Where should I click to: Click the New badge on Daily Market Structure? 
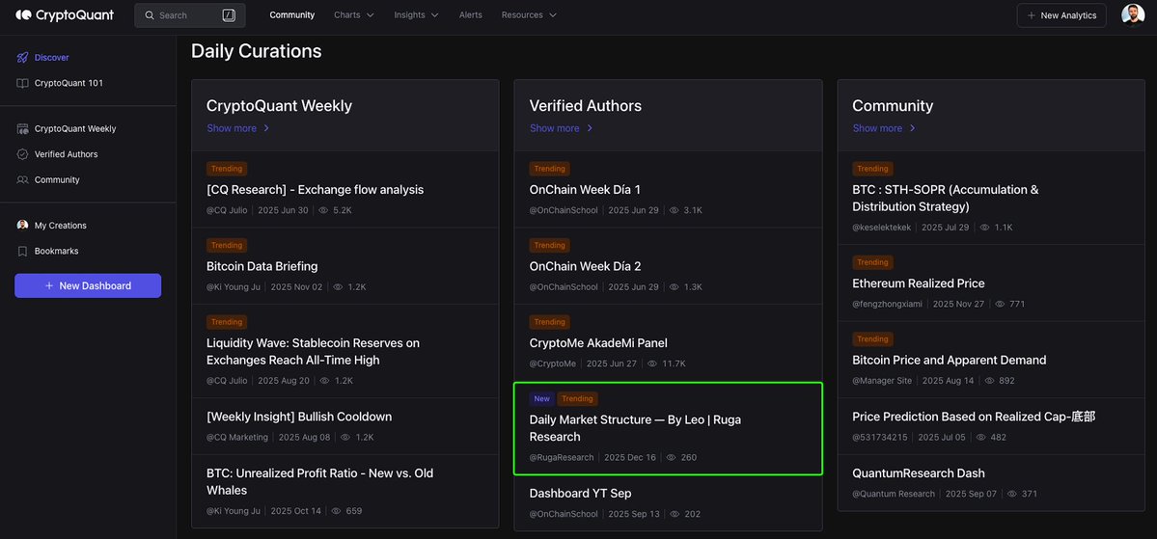click(541, 399)
